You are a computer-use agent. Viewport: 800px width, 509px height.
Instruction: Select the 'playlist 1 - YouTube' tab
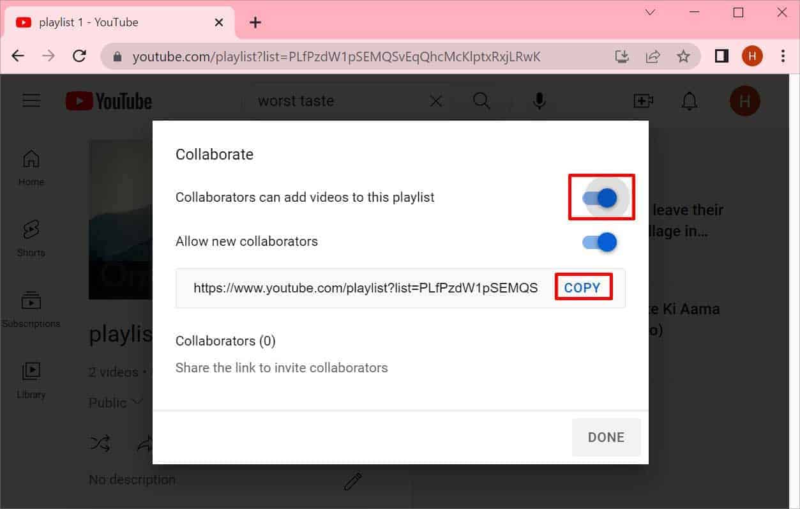pos(120,22)
